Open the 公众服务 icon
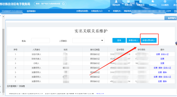177x97 pixels. click(x=165, y=2)
